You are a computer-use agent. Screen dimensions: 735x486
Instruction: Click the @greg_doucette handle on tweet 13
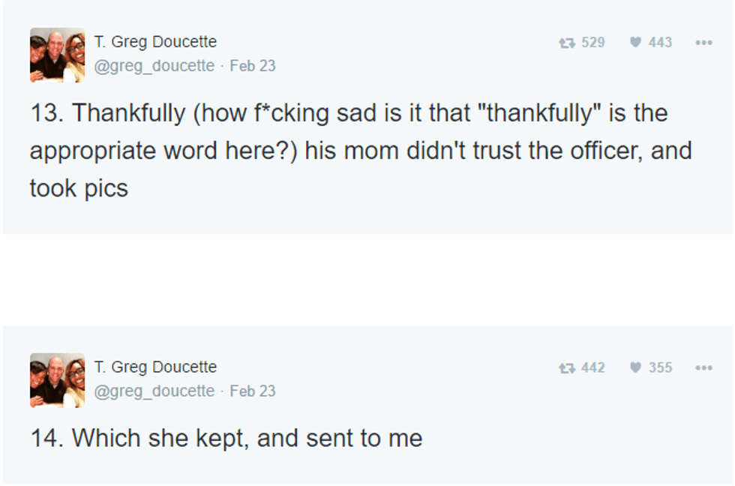pyautogui.click(x=154, y=66)
